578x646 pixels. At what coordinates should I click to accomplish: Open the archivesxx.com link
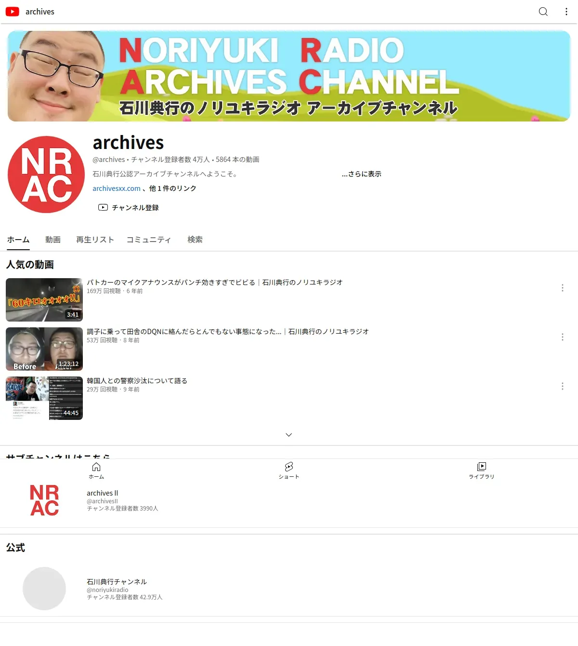[x=117, y=188]
